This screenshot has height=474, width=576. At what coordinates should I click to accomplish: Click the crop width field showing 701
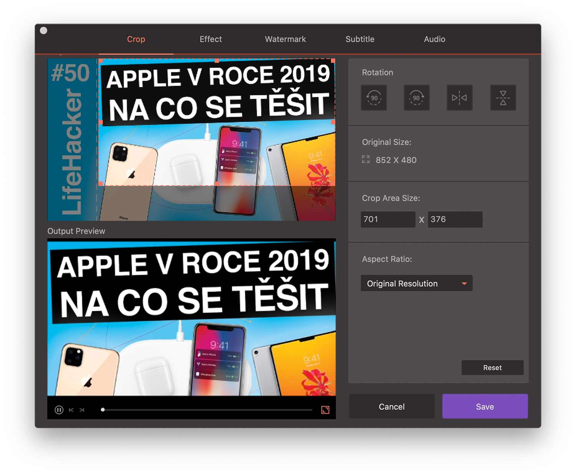[x=388, y=219]
